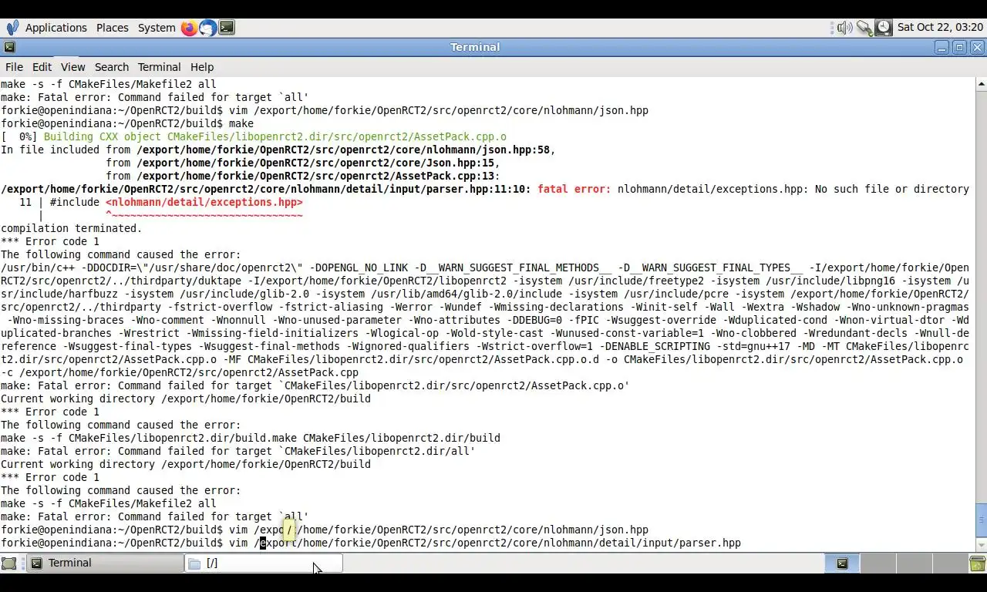Screen dimensions: 987x592
Task: Select the first workspace in switcher
Action: coord(842,563)
